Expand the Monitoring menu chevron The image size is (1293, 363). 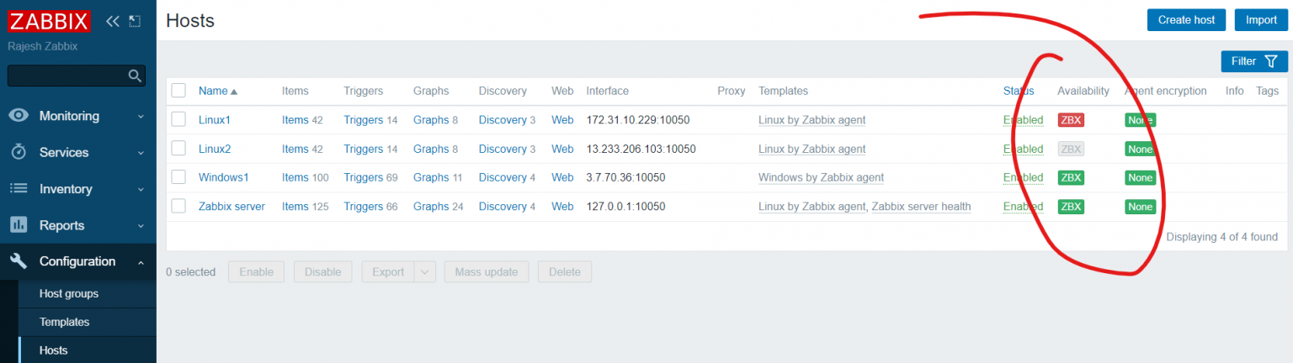141,117
